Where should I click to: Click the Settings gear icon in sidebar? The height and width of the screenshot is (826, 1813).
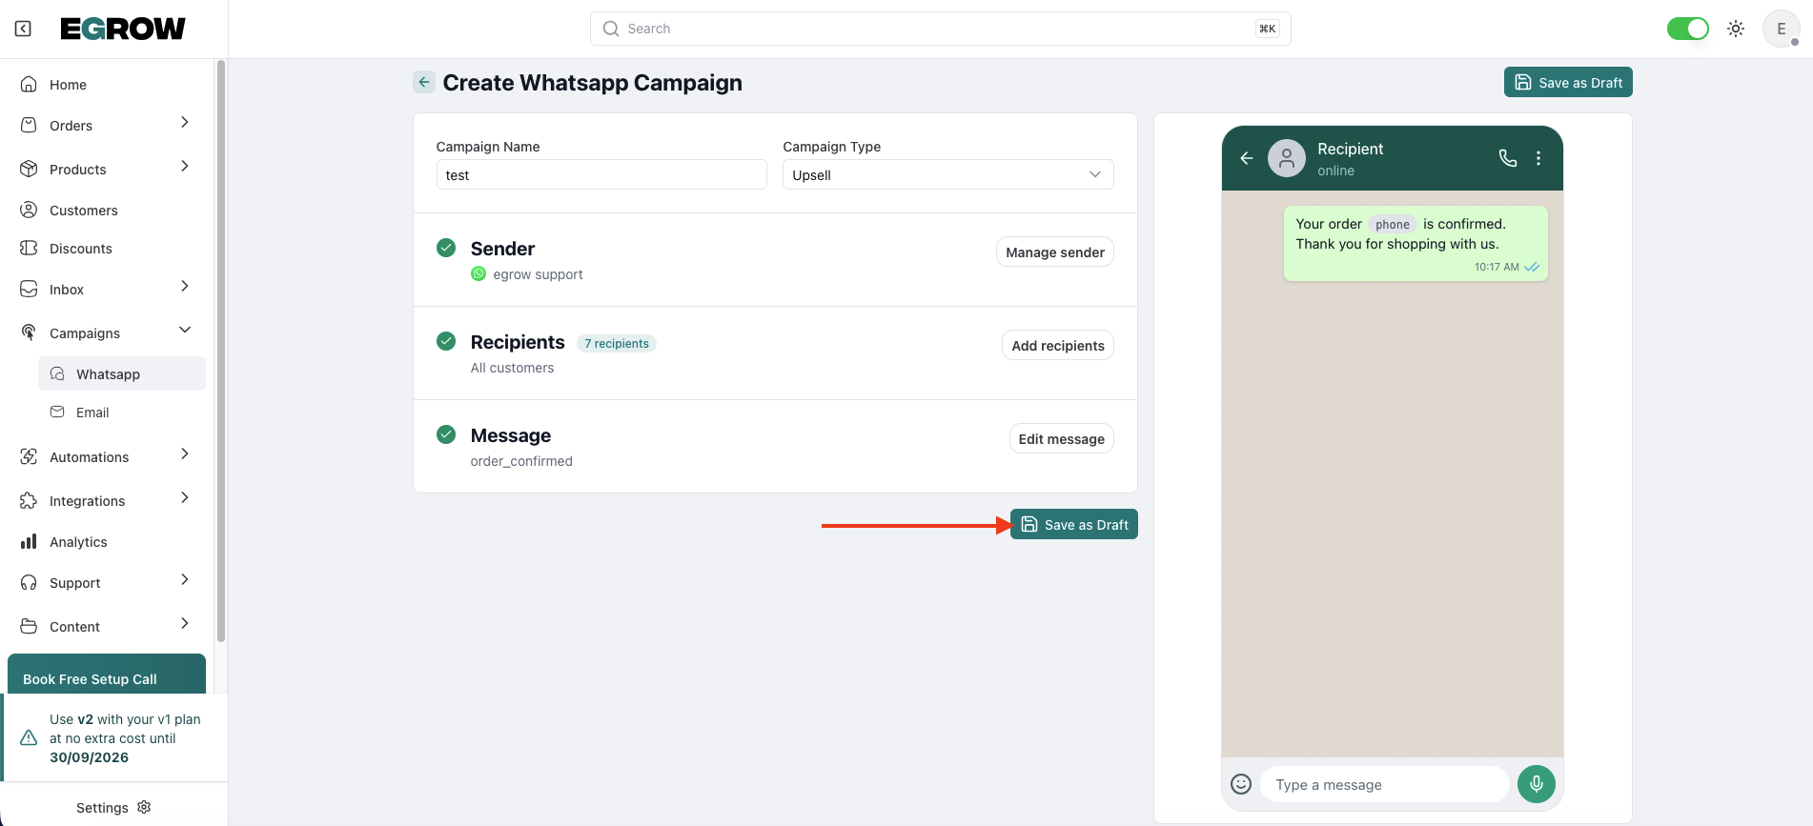pos(144,807)
